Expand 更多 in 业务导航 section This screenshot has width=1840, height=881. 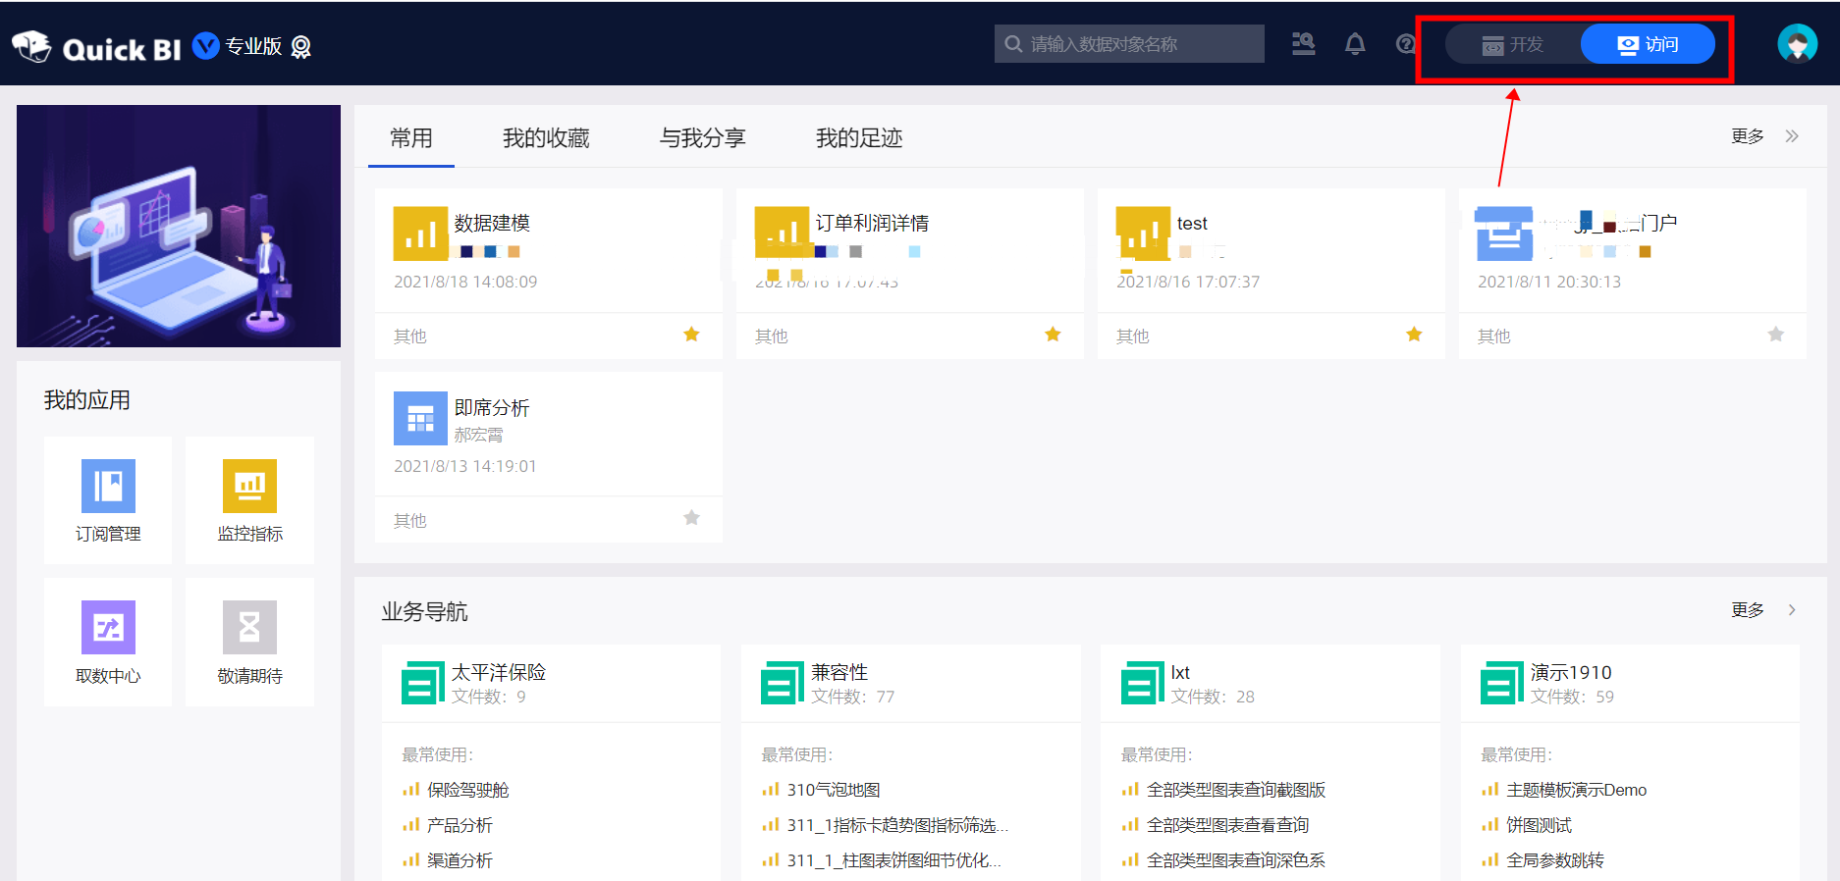coord(1763,610)
